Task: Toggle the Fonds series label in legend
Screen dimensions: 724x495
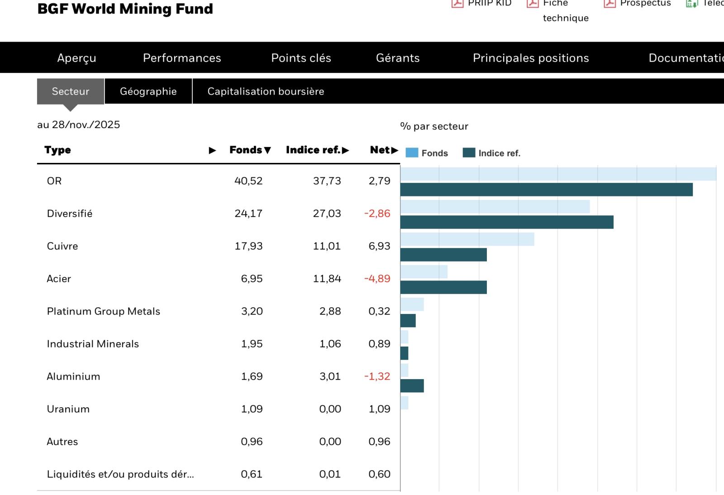Action: [434, 153]
